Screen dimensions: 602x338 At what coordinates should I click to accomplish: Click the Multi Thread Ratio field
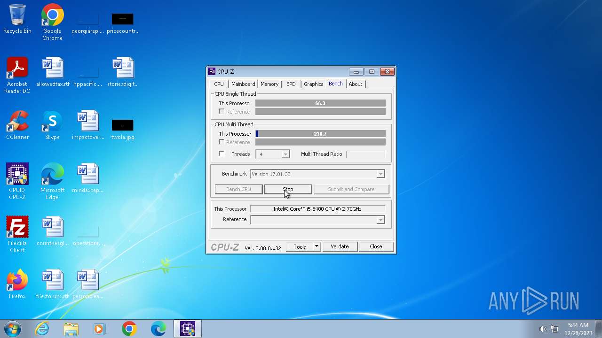[x=365, y=154]
